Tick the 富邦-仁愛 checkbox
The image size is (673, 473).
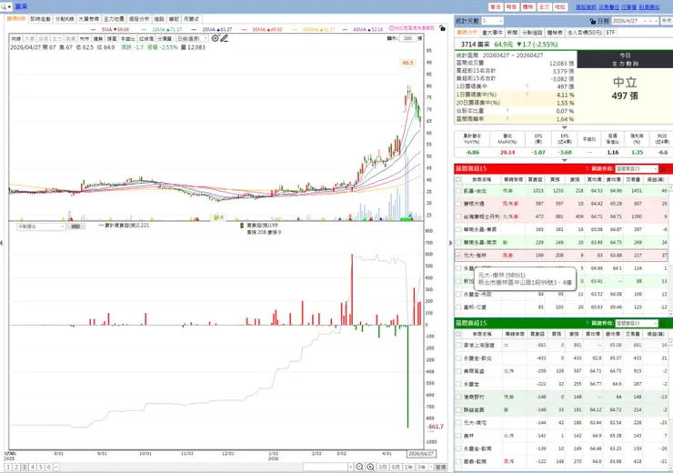458,307
